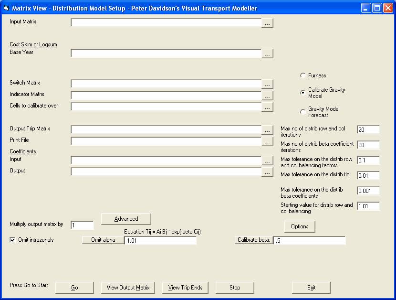Browse for Coefficients Output file

click(267, 172)
